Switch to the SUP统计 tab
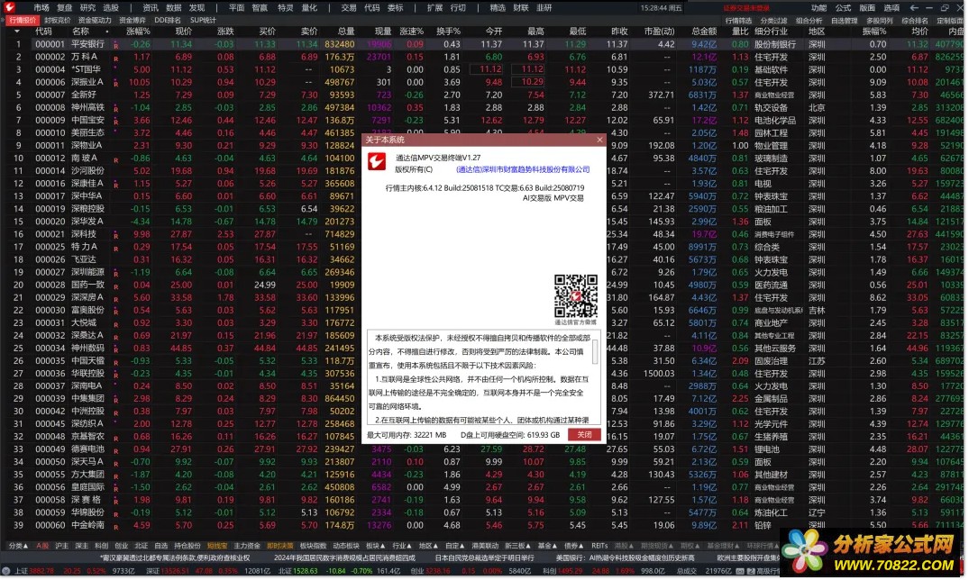 203,21
